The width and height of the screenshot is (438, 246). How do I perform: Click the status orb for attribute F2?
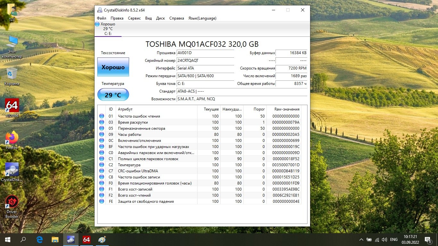(102, 195)
